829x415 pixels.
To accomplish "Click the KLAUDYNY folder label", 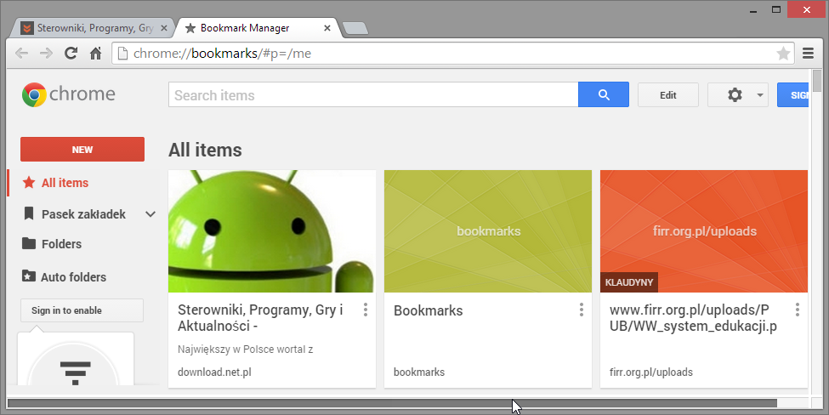I will pyautogui.click(x=629, y=282).
